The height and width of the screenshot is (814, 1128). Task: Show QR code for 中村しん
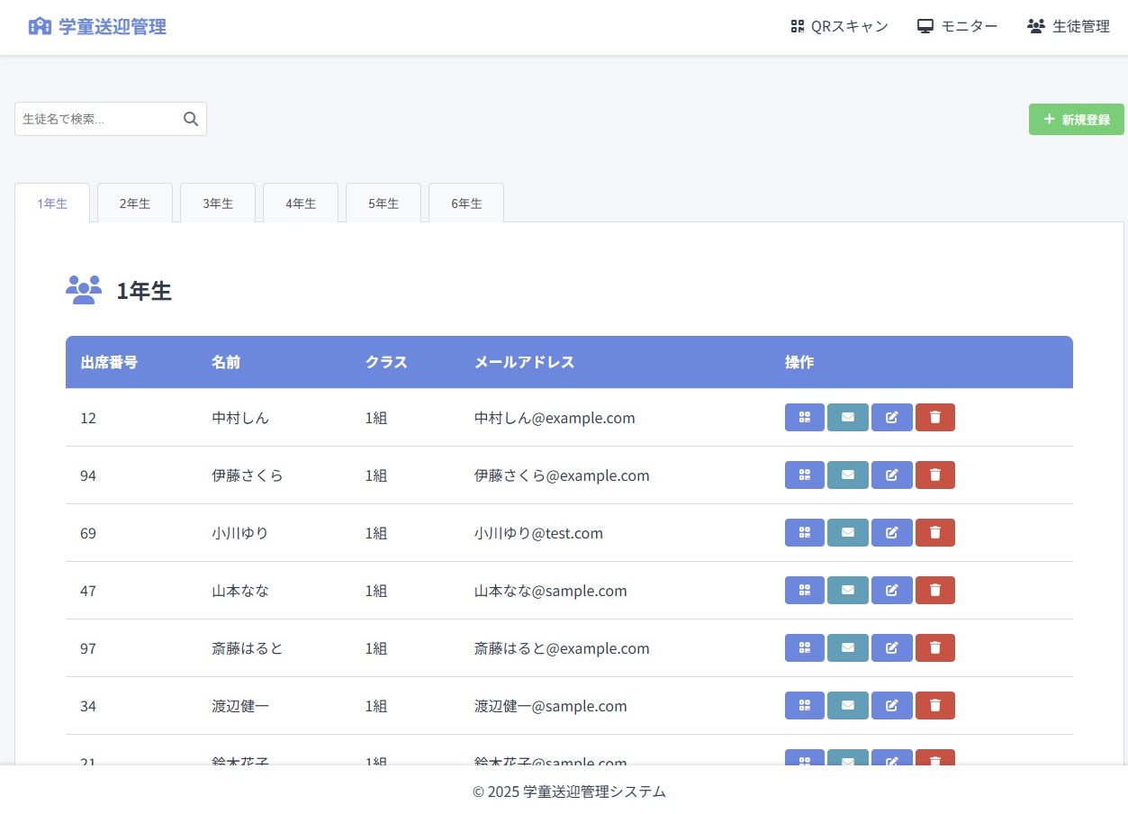pos(804,417)
